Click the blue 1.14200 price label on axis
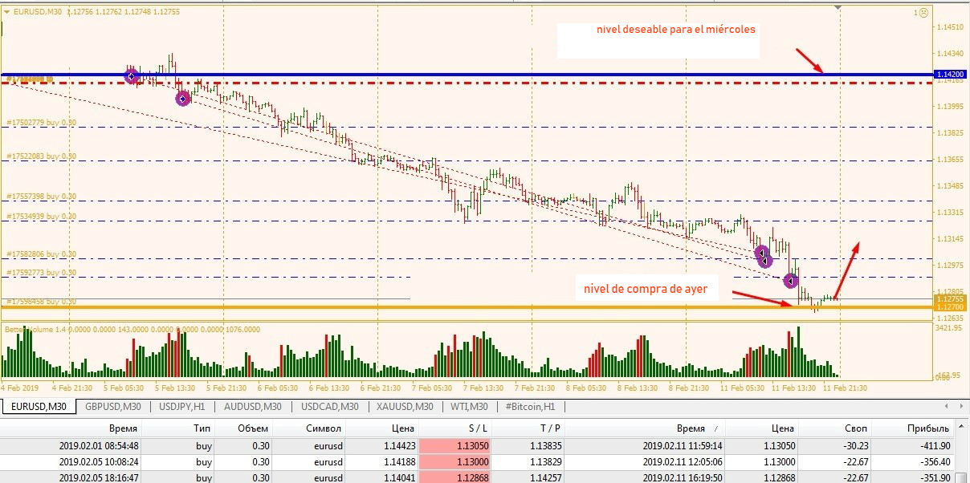Viewport: 970px width, 483px height. (x=950, y=74)
